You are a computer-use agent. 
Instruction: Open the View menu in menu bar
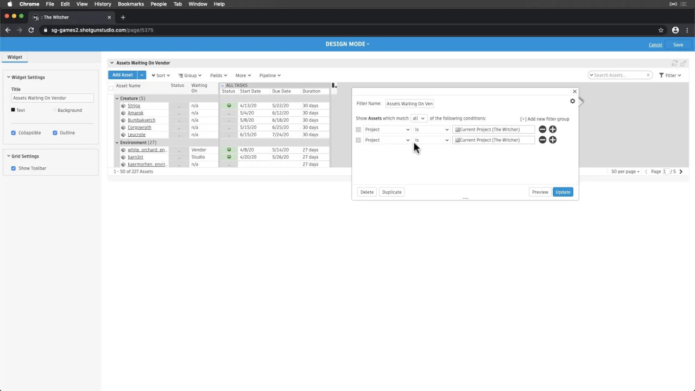[82, 4]
